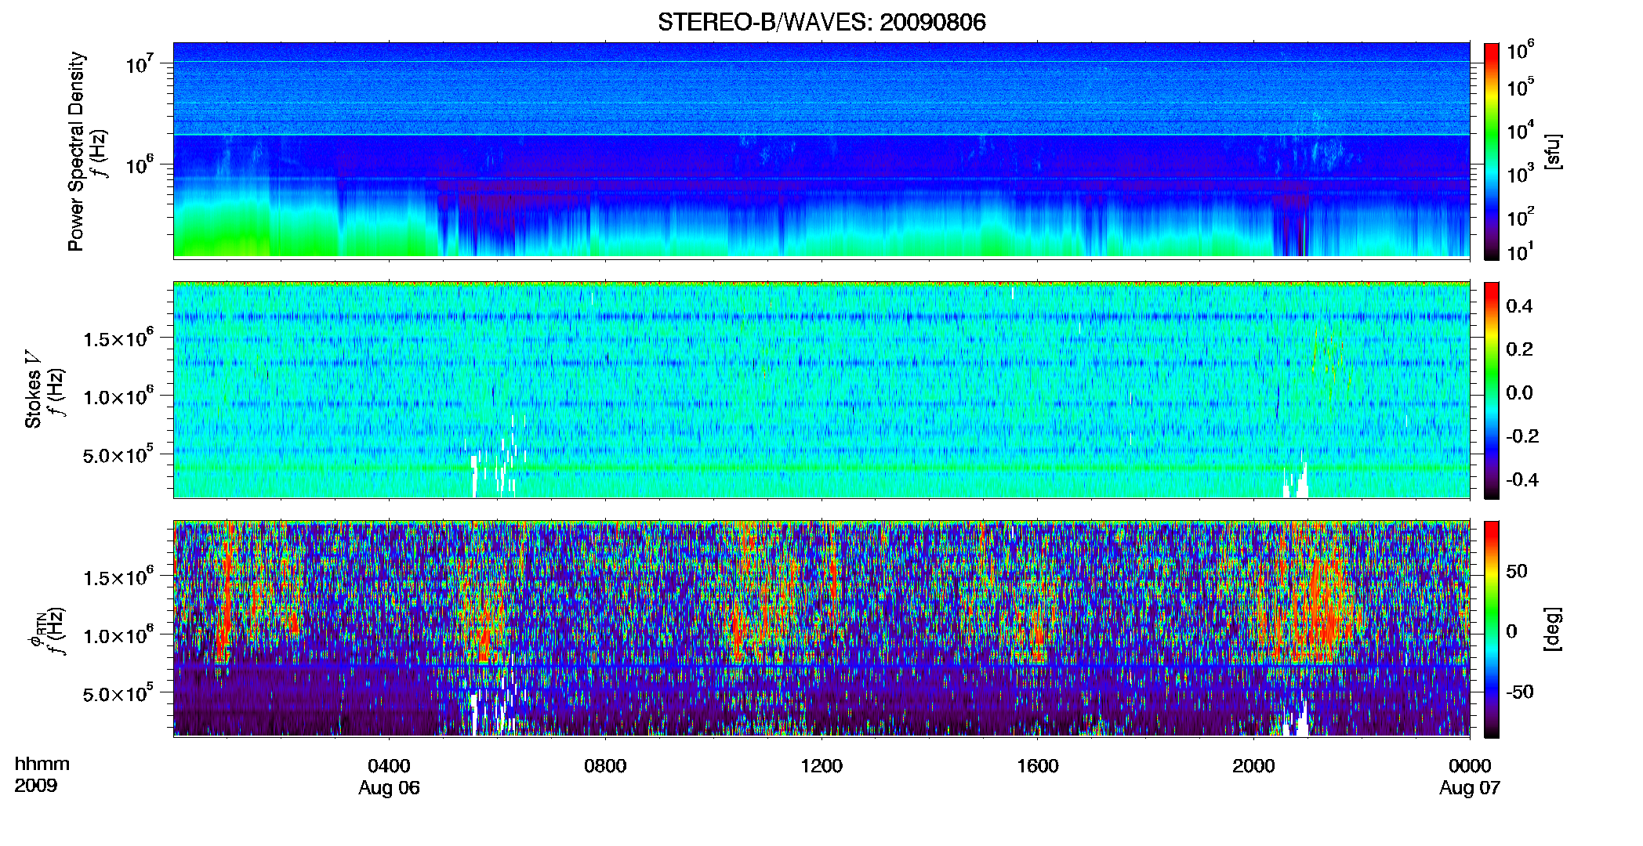Click the 2009 year label
1643x846 pixels.
[x=35, y=786]
